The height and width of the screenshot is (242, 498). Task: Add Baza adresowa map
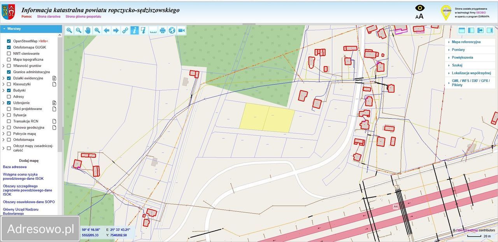15,167
